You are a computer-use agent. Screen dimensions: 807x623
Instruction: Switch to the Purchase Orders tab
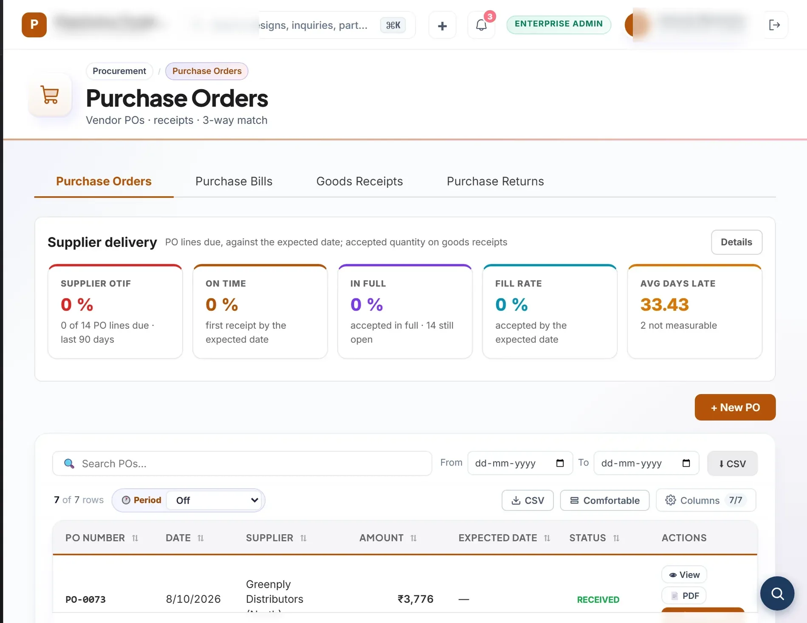pyautogui.click(x=104, y=181)
